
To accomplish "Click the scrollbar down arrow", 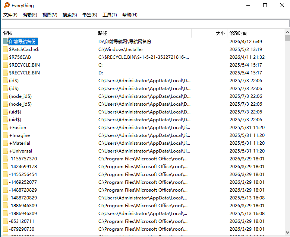I will coord(287,233).
